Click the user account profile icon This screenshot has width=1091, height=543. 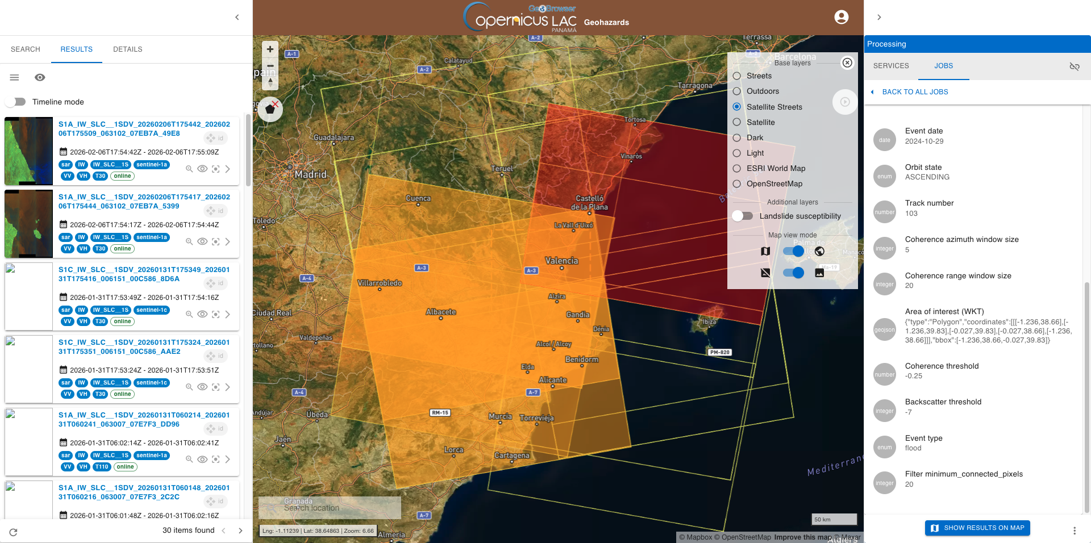click(x=841, y=17)
